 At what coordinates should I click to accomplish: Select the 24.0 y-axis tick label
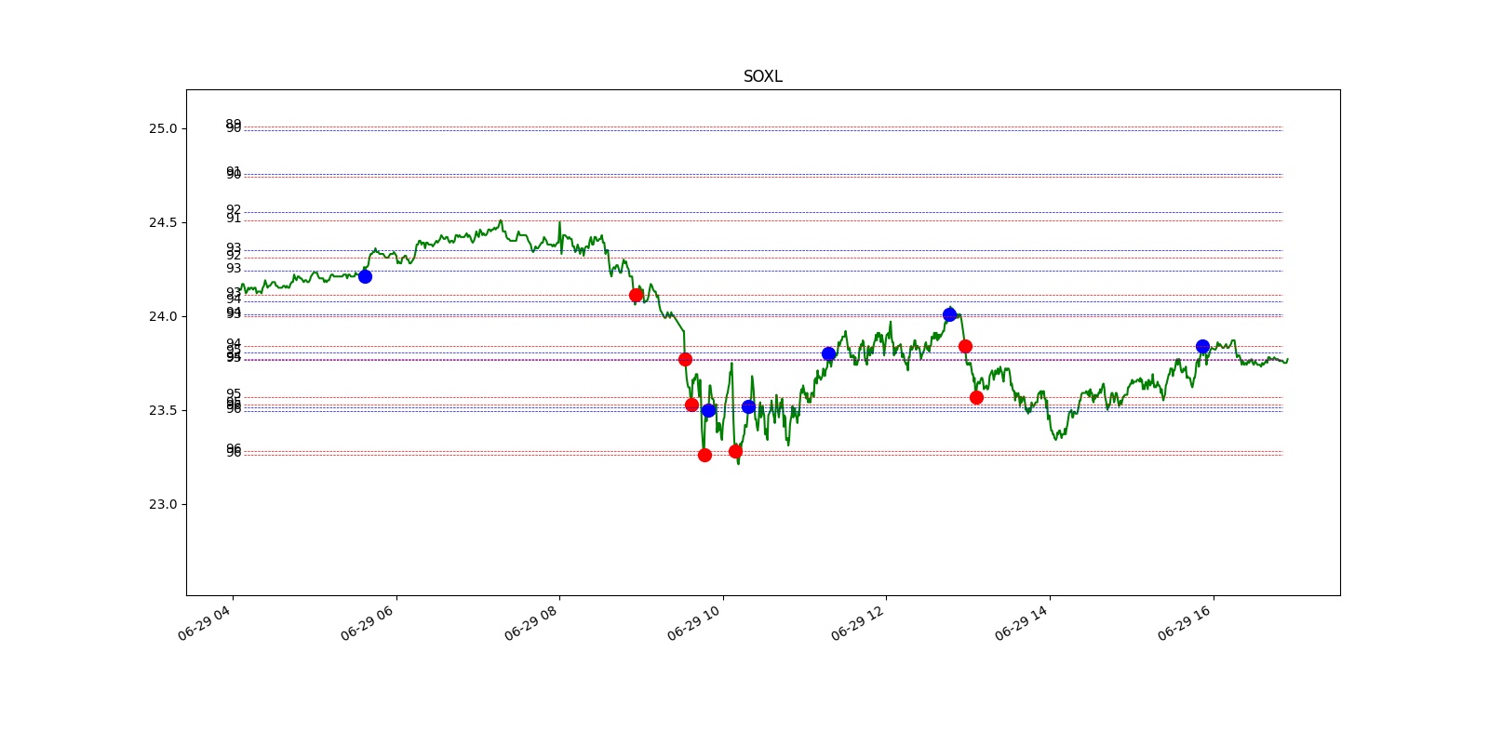click(163, 316)
